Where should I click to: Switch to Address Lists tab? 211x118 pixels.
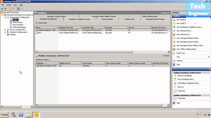coord(130,19)
